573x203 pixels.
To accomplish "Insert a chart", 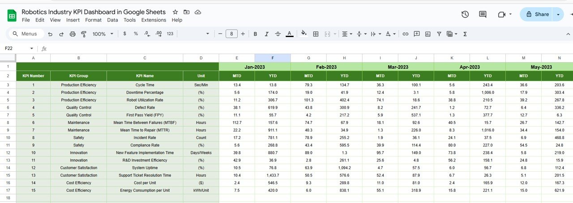I will coord(428,34).
